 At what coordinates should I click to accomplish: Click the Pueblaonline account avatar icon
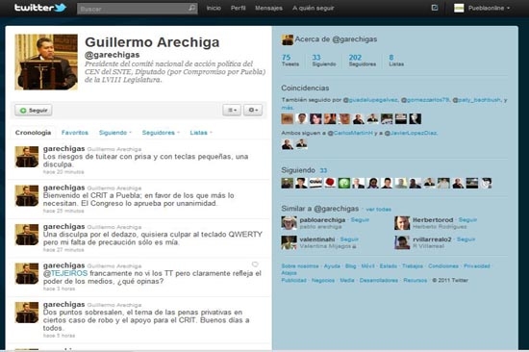459,8
